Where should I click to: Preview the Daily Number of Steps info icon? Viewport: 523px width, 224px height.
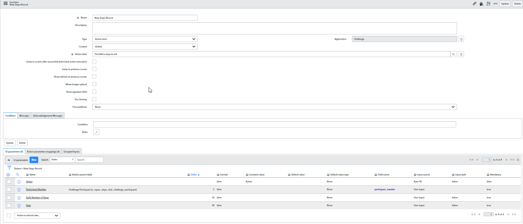19,198
